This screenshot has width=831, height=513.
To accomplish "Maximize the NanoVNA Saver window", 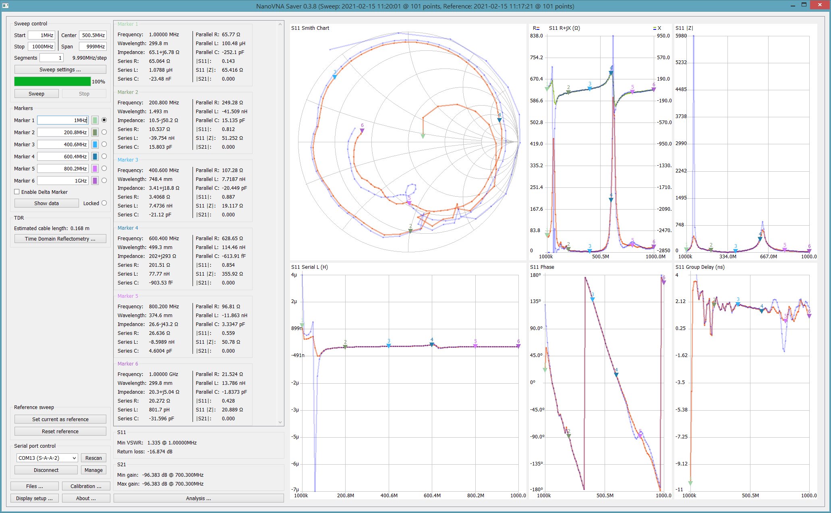I will pyautogui.click(x=804, y=5).
